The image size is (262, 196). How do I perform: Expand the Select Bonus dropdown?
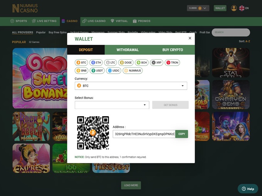click(112, 105)
